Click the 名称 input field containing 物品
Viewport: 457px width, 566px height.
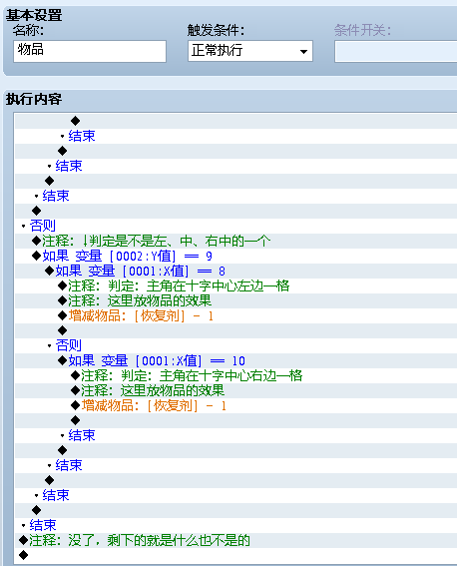click(90, 51)
